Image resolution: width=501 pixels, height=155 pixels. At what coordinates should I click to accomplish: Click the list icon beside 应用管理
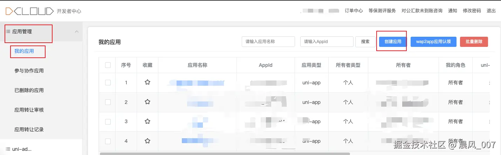click(8, 31)
